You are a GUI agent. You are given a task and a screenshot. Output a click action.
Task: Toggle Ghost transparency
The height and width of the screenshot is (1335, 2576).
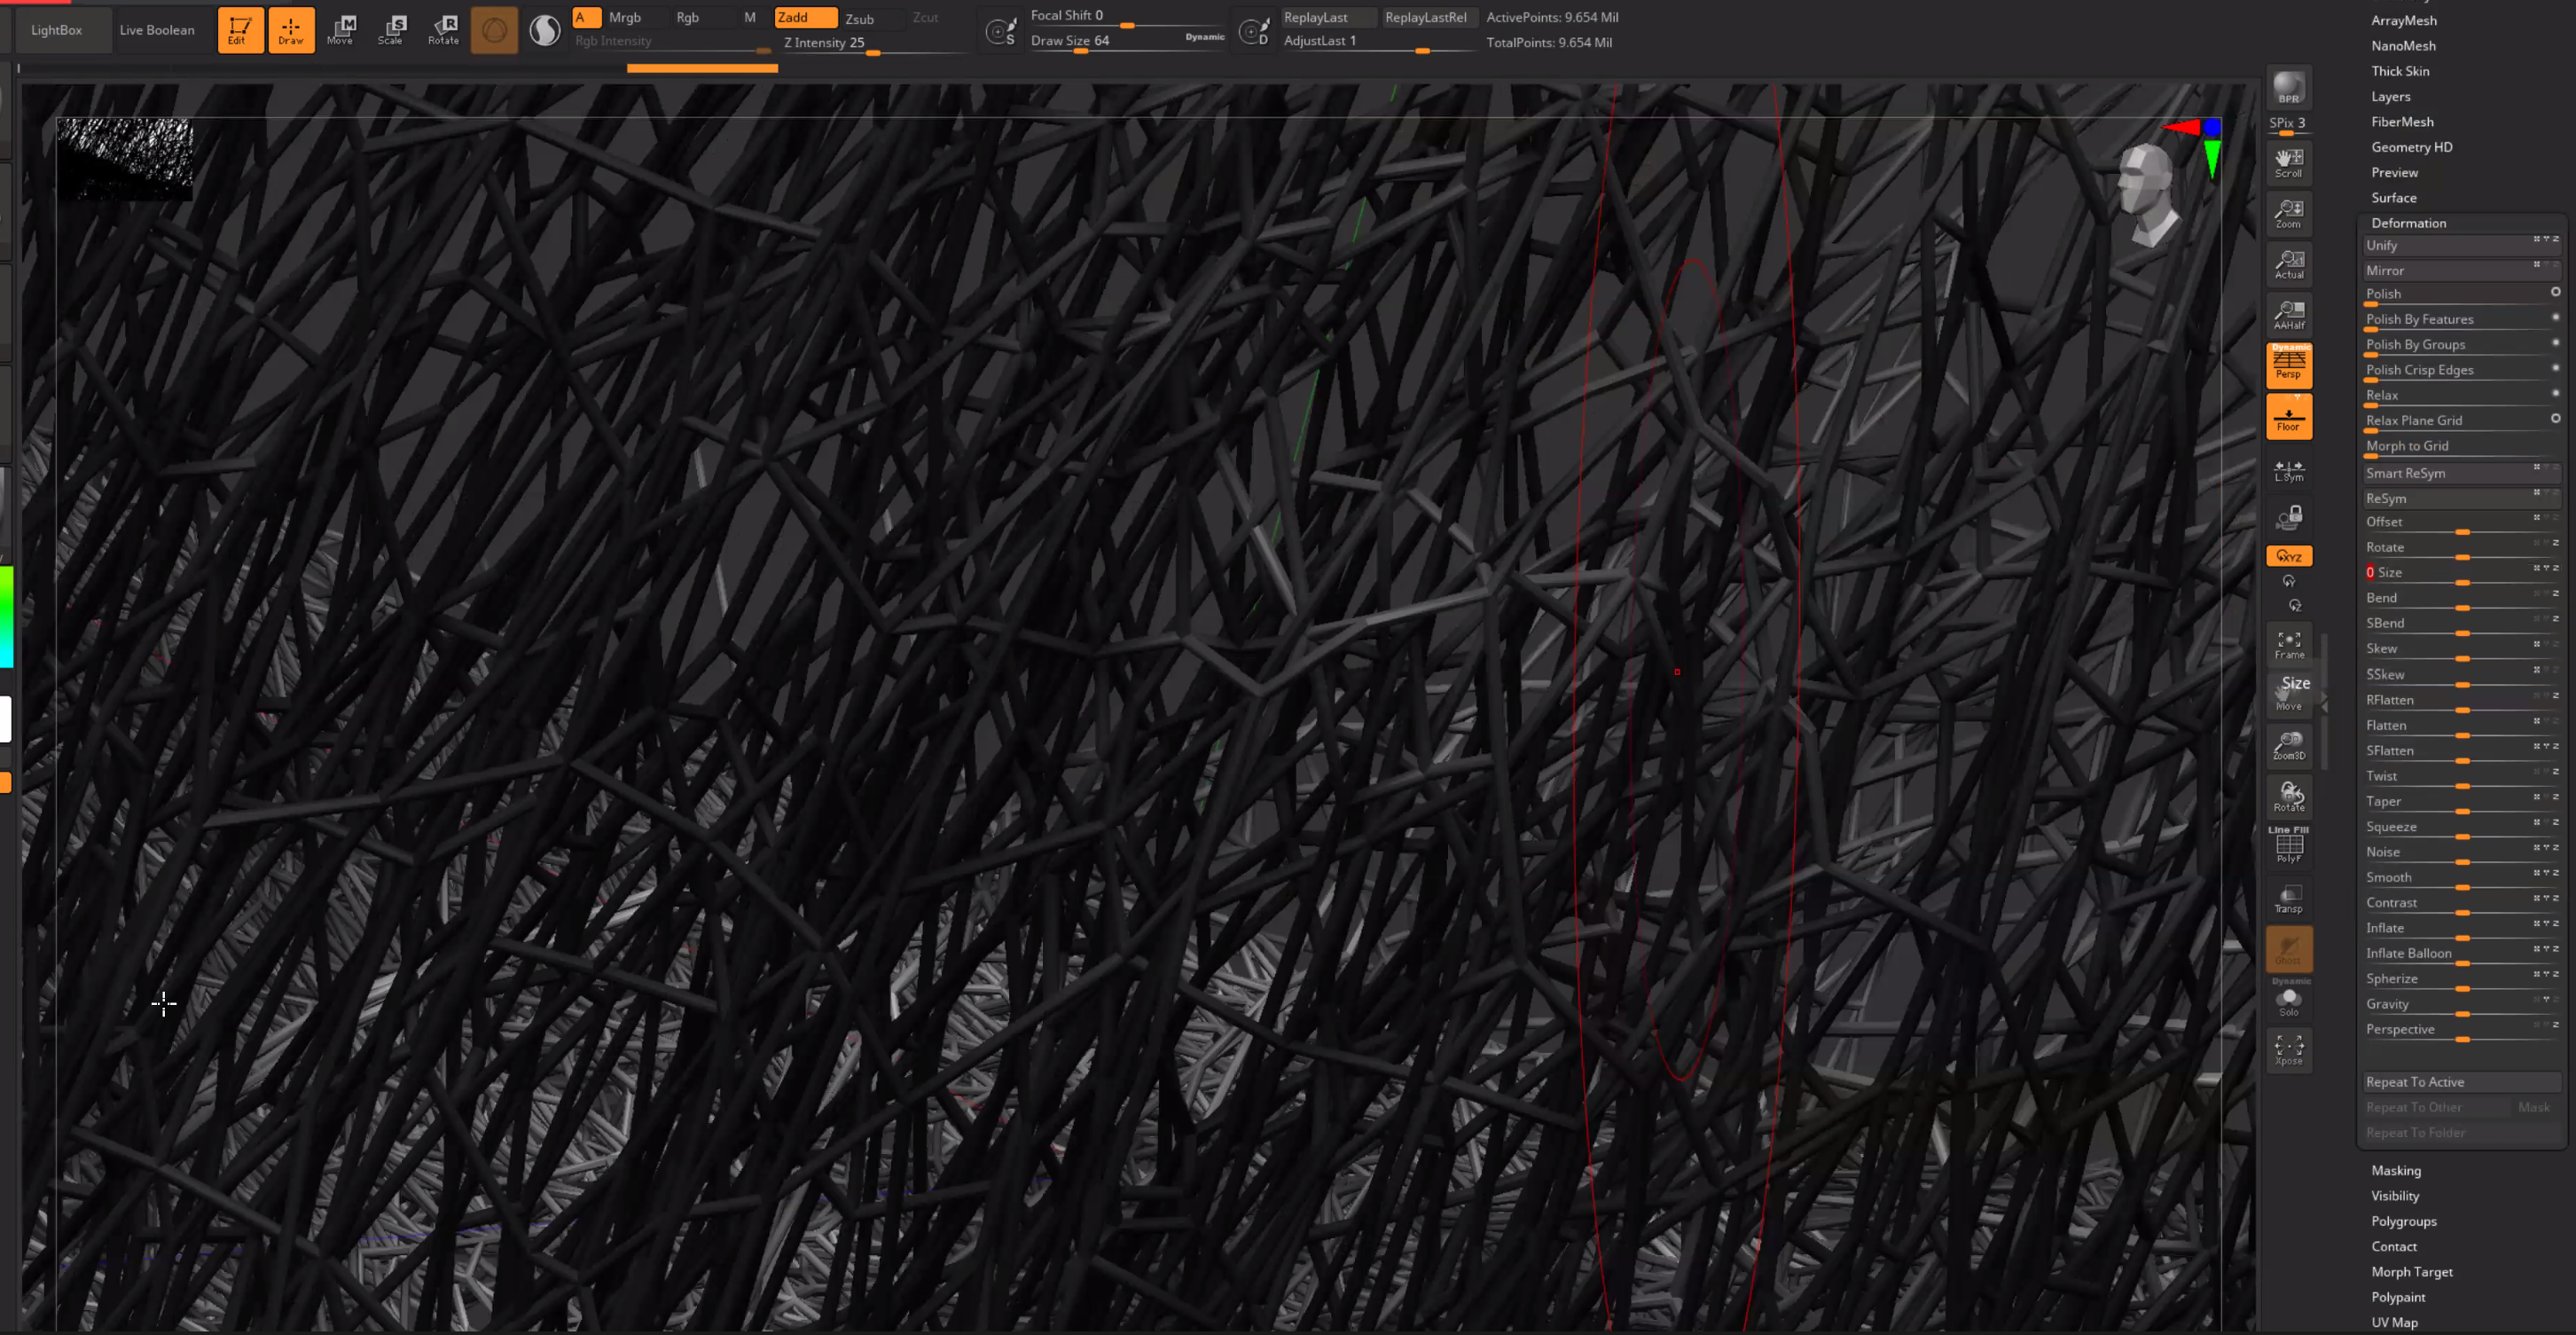(2288, 949)
